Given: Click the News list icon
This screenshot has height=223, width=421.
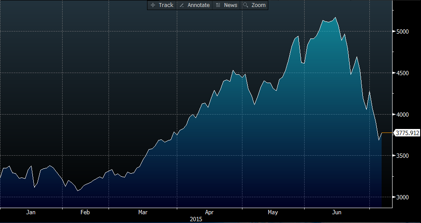Looking at the screenshot, I should tap(218, 5).
